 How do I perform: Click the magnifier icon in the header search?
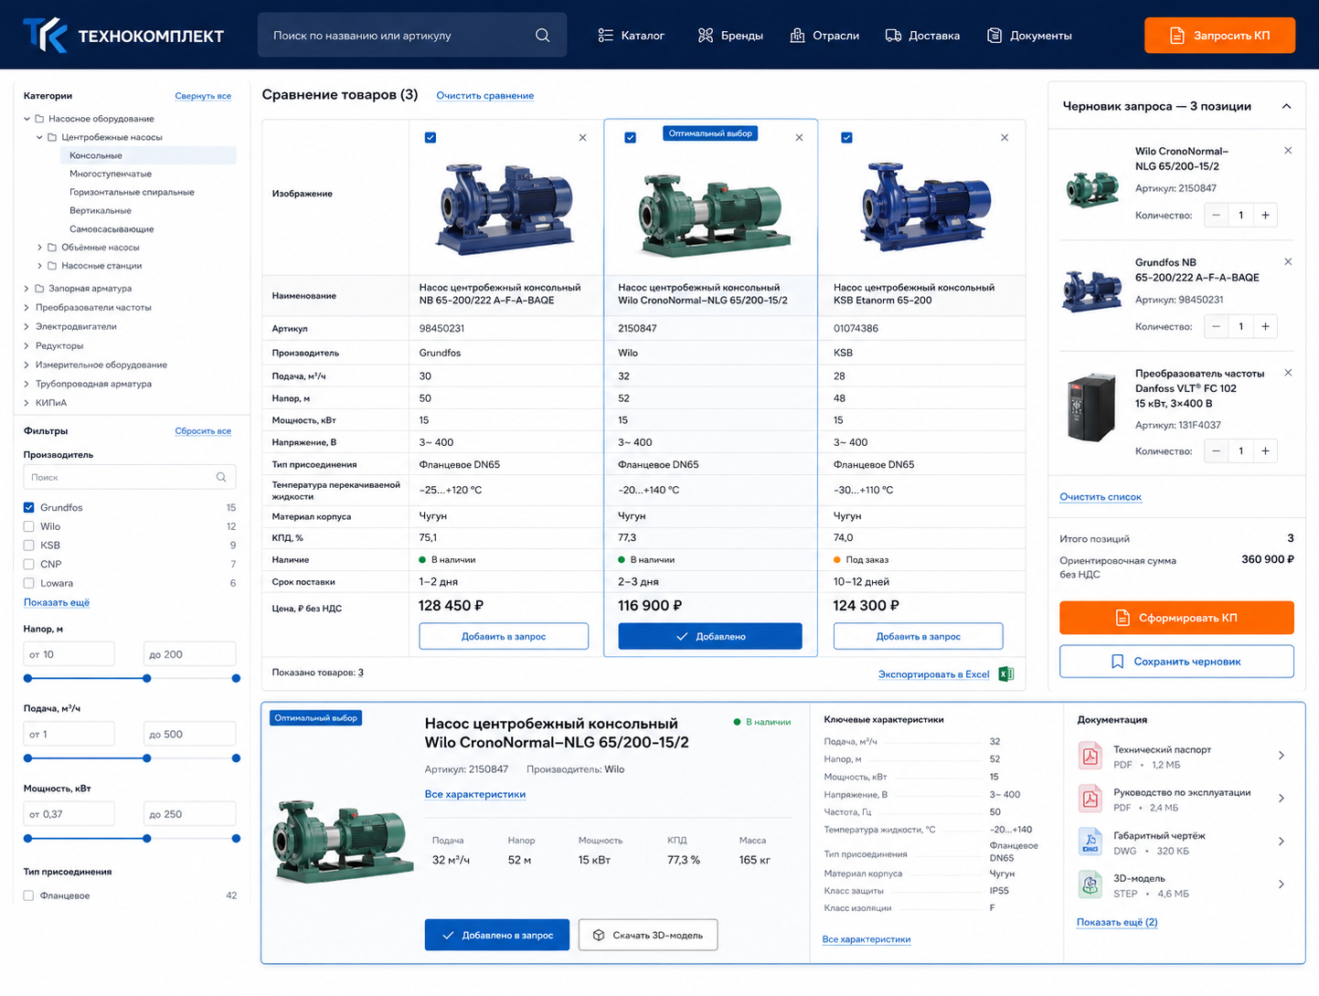543,36
